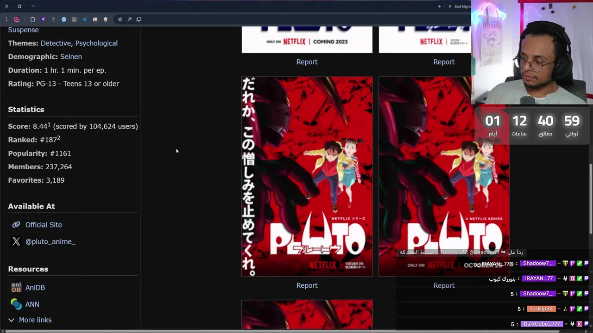Click the X logo icon beside @pluto_anime_
593x333 pixels.
click(x=16, y=241)
